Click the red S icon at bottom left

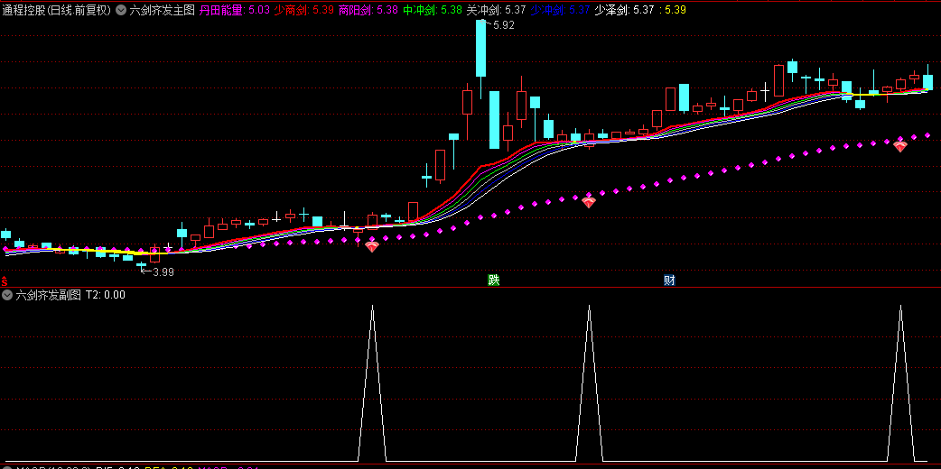(5, 280)
